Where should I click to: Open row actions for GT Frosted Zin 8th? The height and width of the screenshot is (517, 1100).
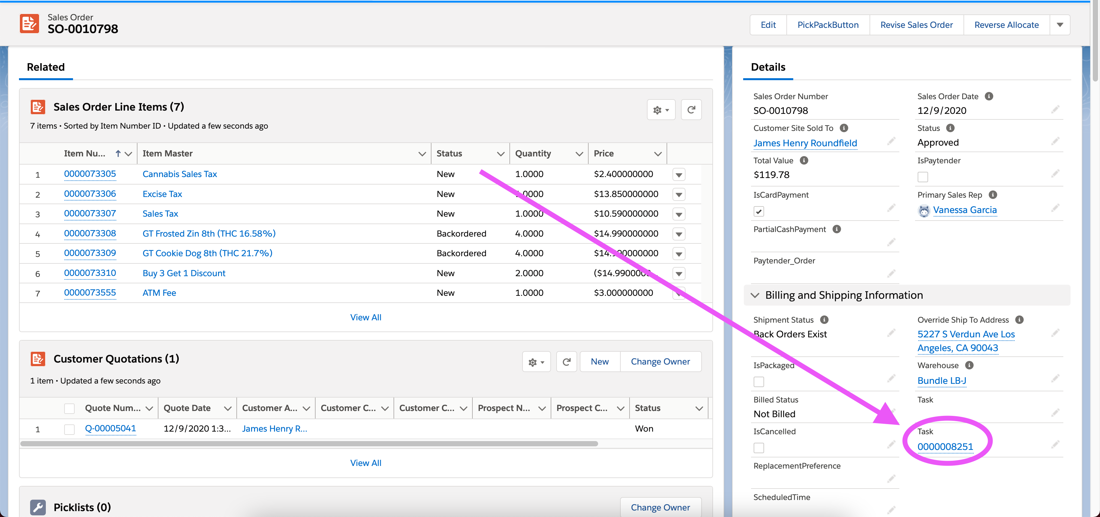pyautogui.click(x=679, y=234)
